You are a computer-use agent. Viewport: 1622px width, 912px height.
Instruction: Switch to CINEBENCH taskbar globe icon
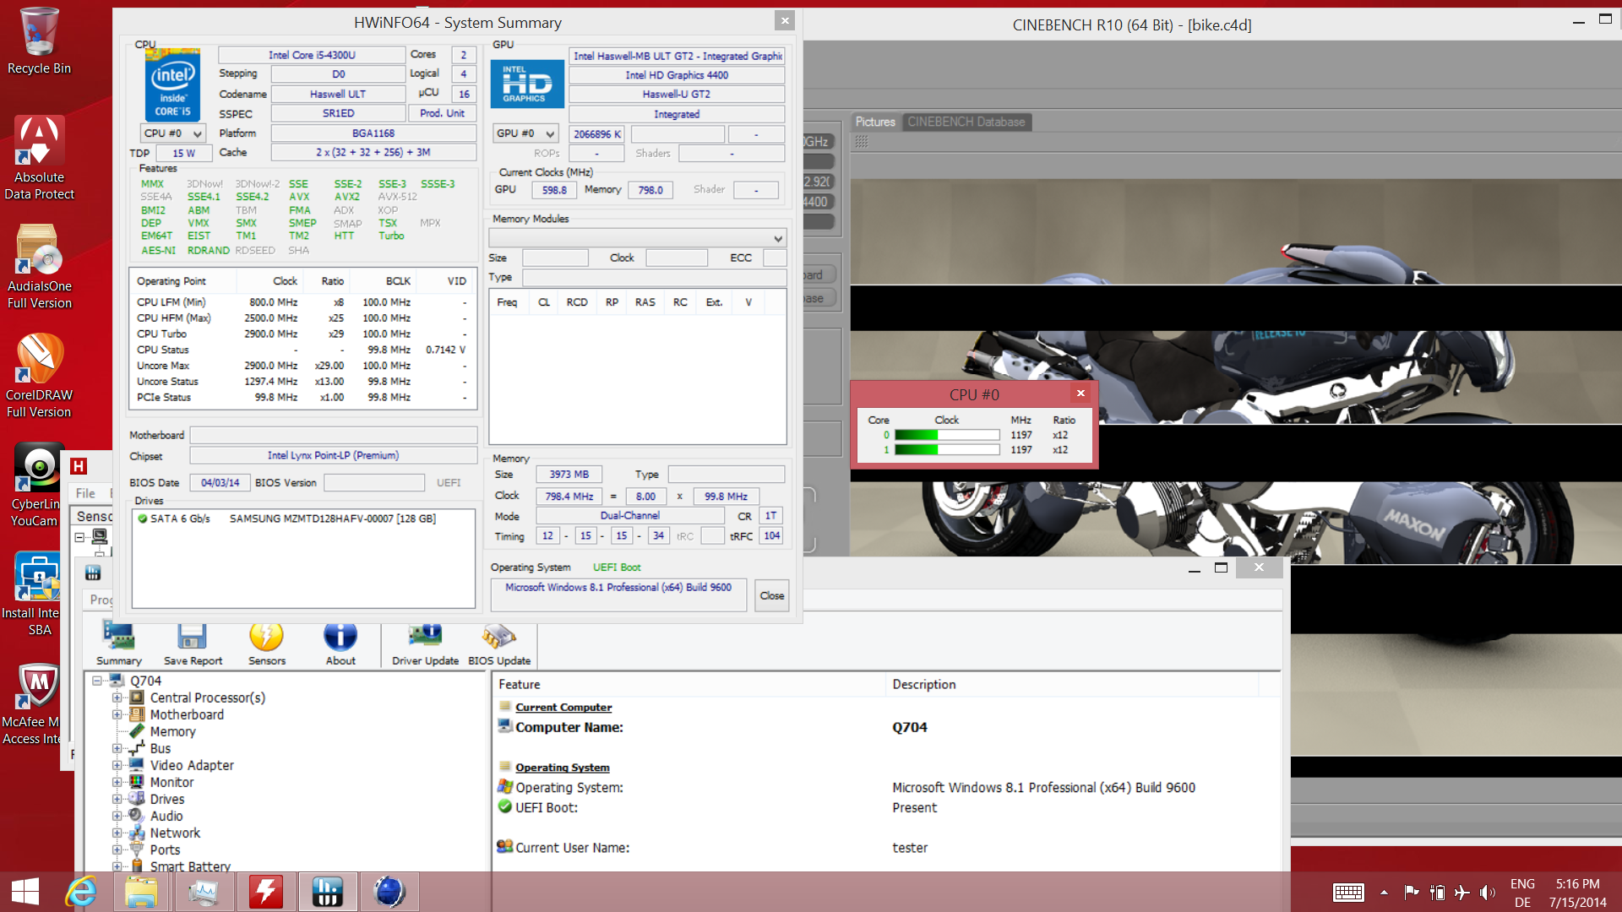[389, 892]
